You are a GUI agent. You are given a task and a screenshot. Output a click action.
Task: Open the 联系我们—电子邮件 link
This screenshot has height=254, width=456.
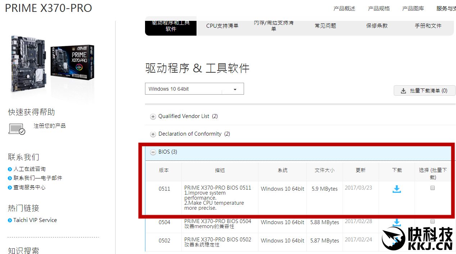tap(38, 178)
